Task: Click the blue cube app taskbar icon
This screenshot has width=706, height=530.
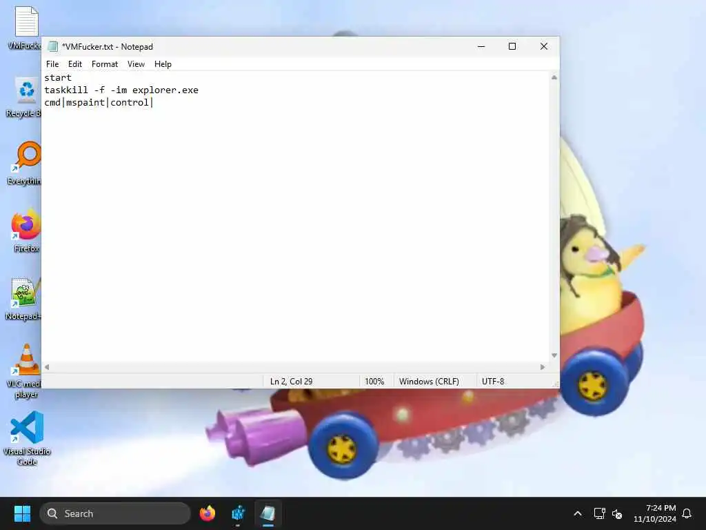Action: coord(238,513)
